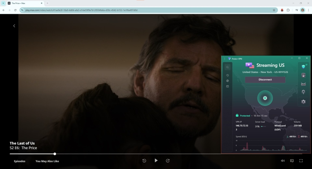Click the VPN IP address 146.70.72.13
The image size is (312, 169).
tap(242, 128)
